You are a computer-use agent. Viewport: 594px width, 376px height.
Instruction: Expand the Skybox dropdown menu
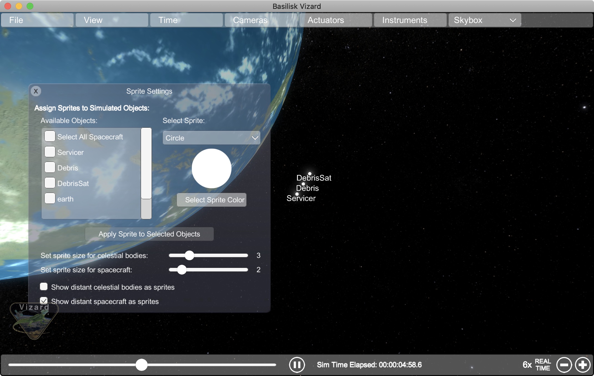click(x=484, y=20)
